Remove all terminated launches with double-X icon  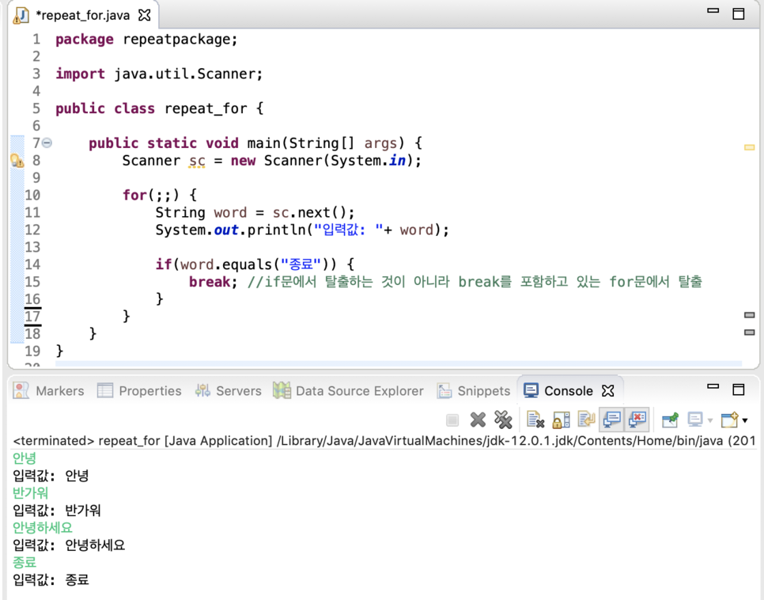503,420
